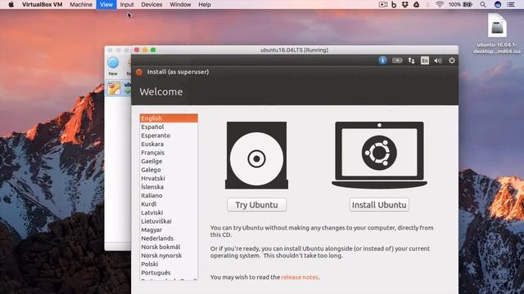The width and height of the screenshot is (524, 294).
Task: Open the Google Drive menu bar icon
Action: coord(417,4)
